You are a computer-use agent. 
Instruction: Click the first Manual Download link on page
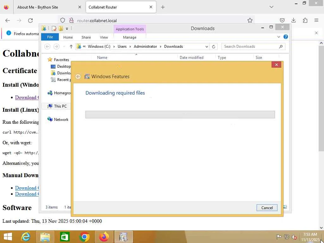[27, 188]
